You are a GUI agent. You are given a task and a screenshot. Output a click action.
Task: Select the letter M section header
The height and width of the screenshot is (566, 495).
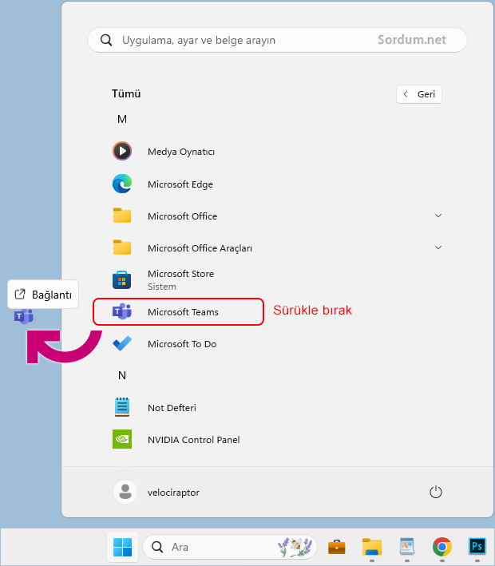(122, 119)
